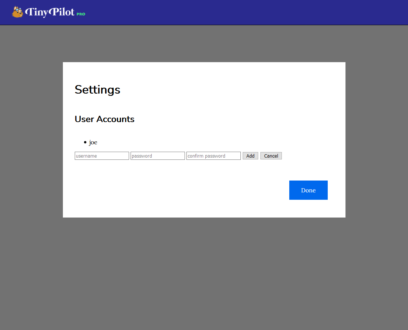408x330 pixels.
Task: Click the green PRO badge
Action: coord(81,14)
